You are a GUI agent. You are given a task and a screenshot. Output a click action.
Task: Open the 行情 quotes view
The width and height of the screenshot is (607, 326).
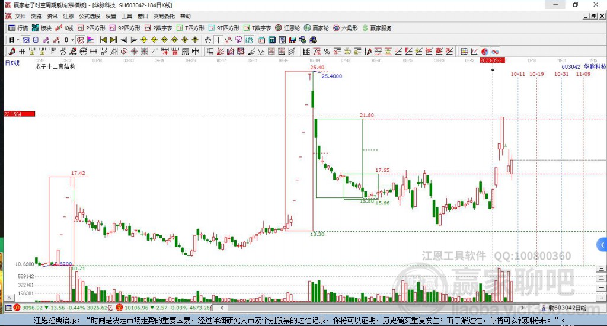coord(18,28)
